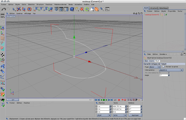Open the Objet coordinate mode dropdown
186x120 pixels.
(x=104, y=115)
